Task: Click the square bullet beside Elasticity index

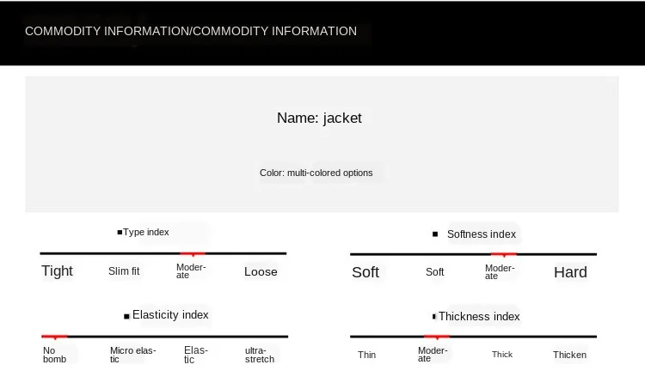Action: [x=126, y=316]
